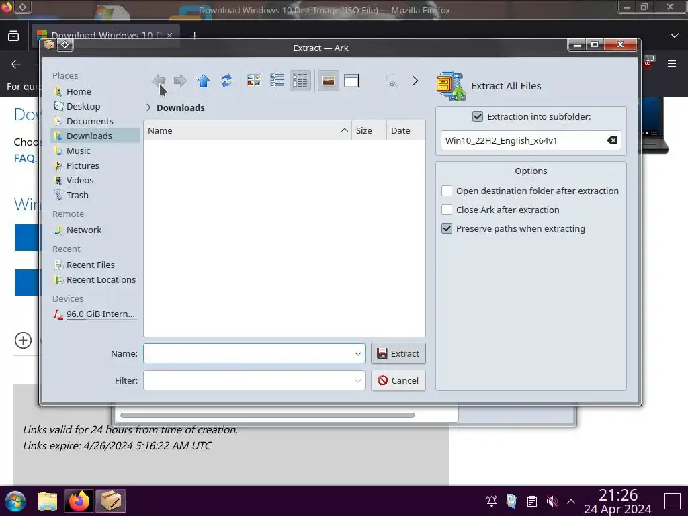
Task: Click the Downloads breadcrumb label
Action: [180, 107]
